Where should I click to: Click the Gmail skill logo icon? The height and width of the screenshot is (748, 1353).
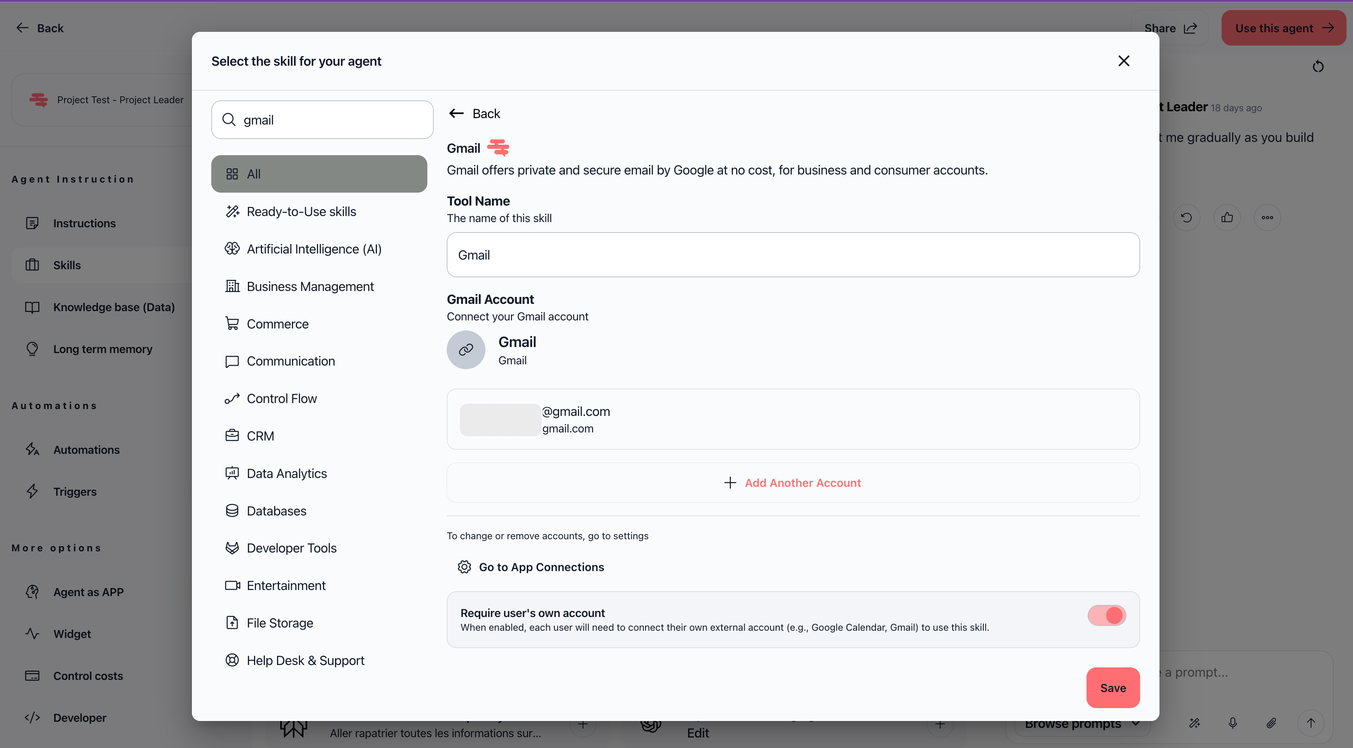pos(498,148)
